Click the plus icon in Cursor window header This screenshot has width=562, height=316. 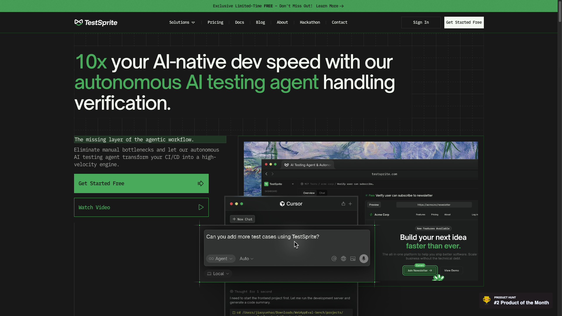coord(350,204)
